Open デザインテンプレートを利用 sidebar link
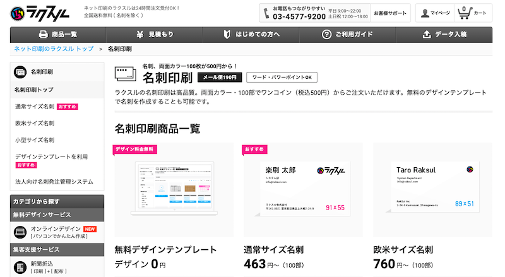This screenshot has height=277, width=505. (x=52, y=157)
